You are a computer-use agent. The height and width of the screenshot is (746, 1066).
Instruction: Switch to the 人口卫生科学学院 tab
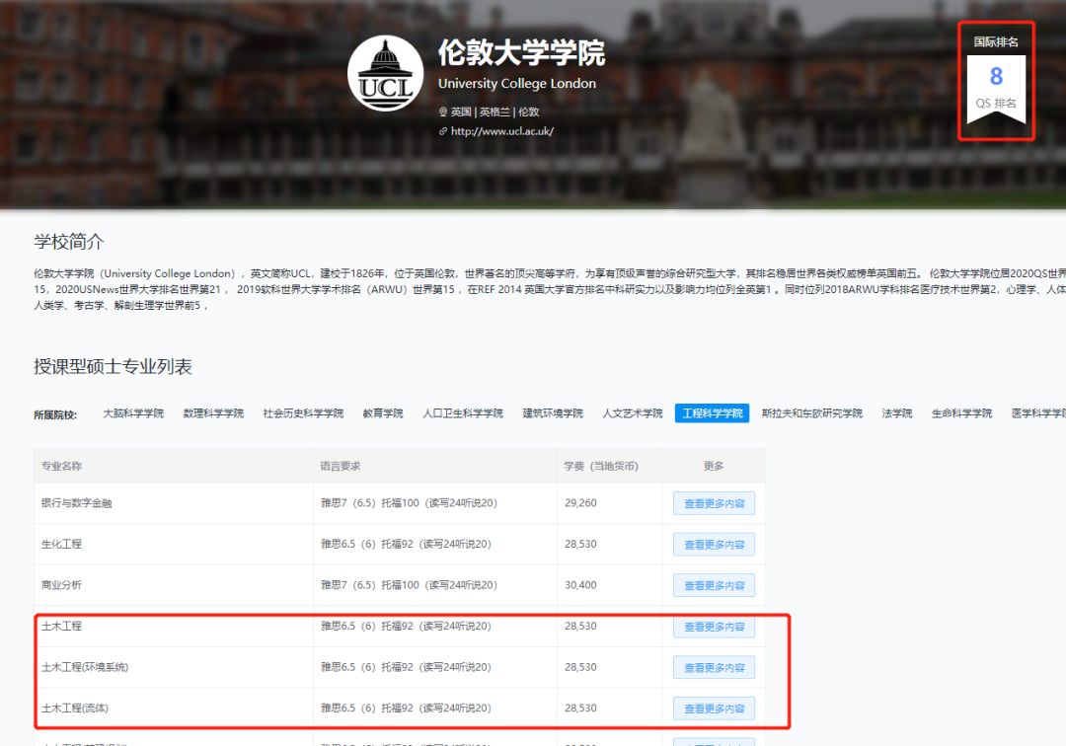click(x=463, y=413)
